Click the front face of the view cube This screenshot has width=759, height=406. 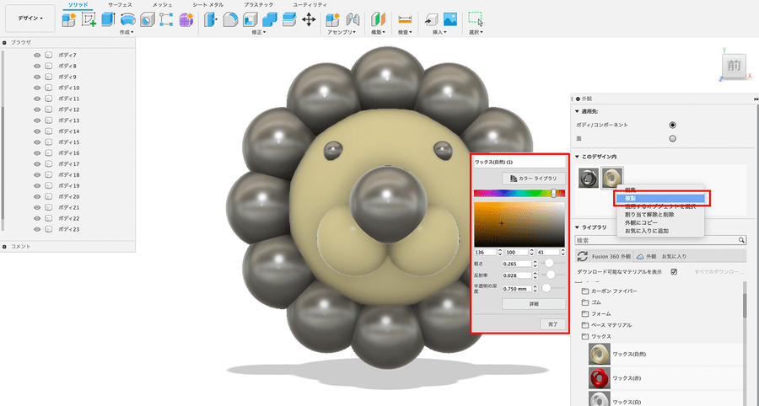tap(734, 66)
